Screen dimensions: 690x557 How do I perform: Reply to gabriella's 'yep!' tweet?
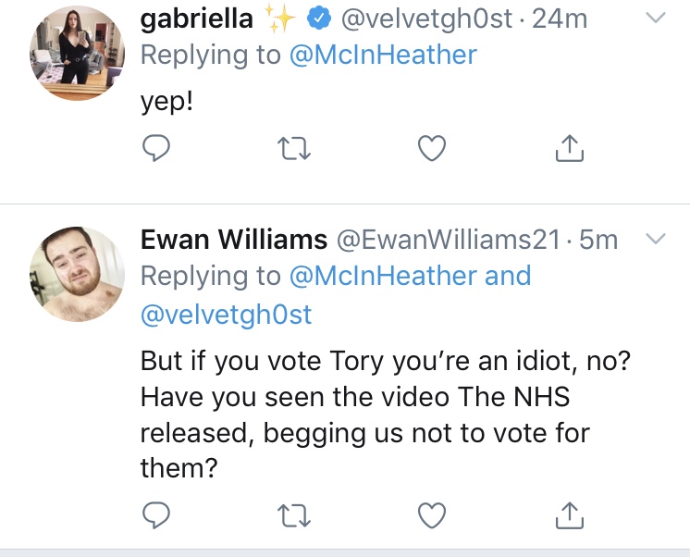pos(156,148)
